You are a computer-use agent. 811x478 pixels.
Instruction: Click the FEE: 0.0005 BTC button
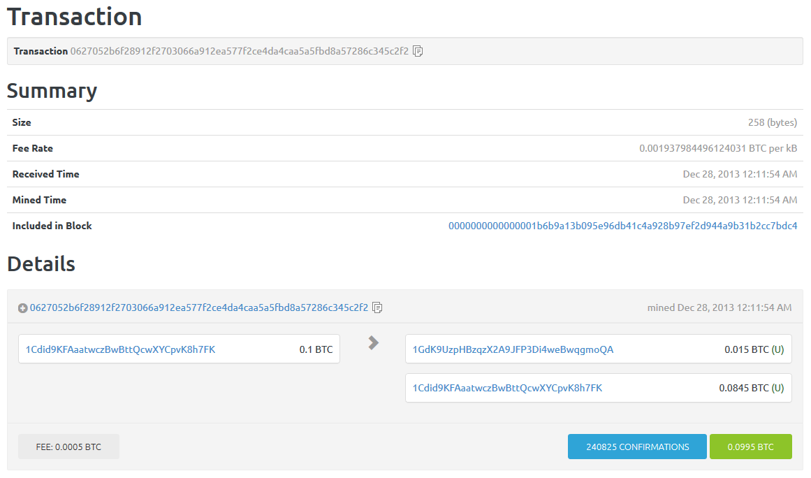pyautogui.click(x=68, y=447)
